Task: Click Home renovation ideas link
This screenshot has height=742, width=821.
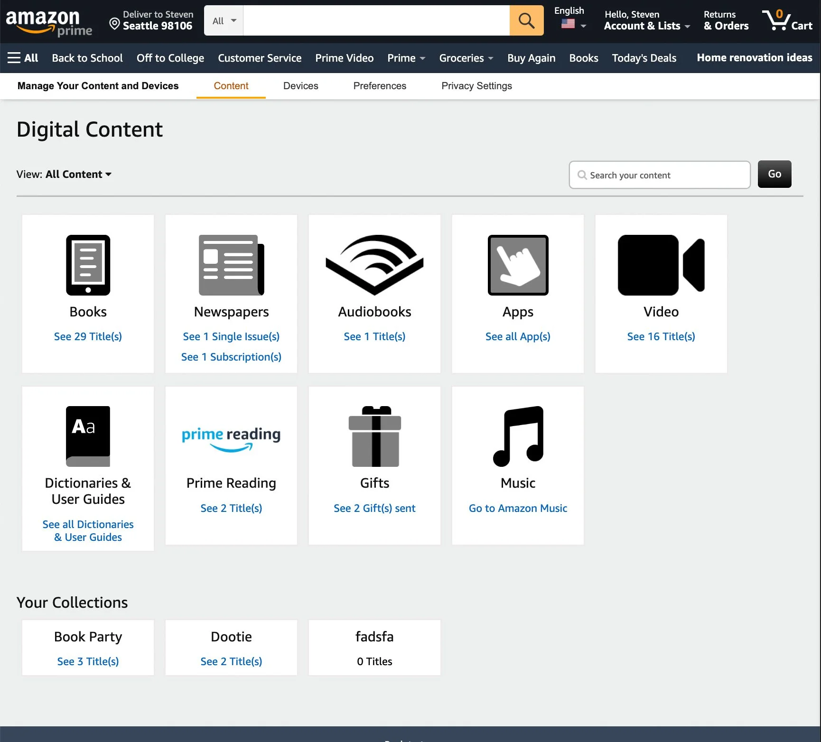Action: pyautogui.click(x=755, y=58)
